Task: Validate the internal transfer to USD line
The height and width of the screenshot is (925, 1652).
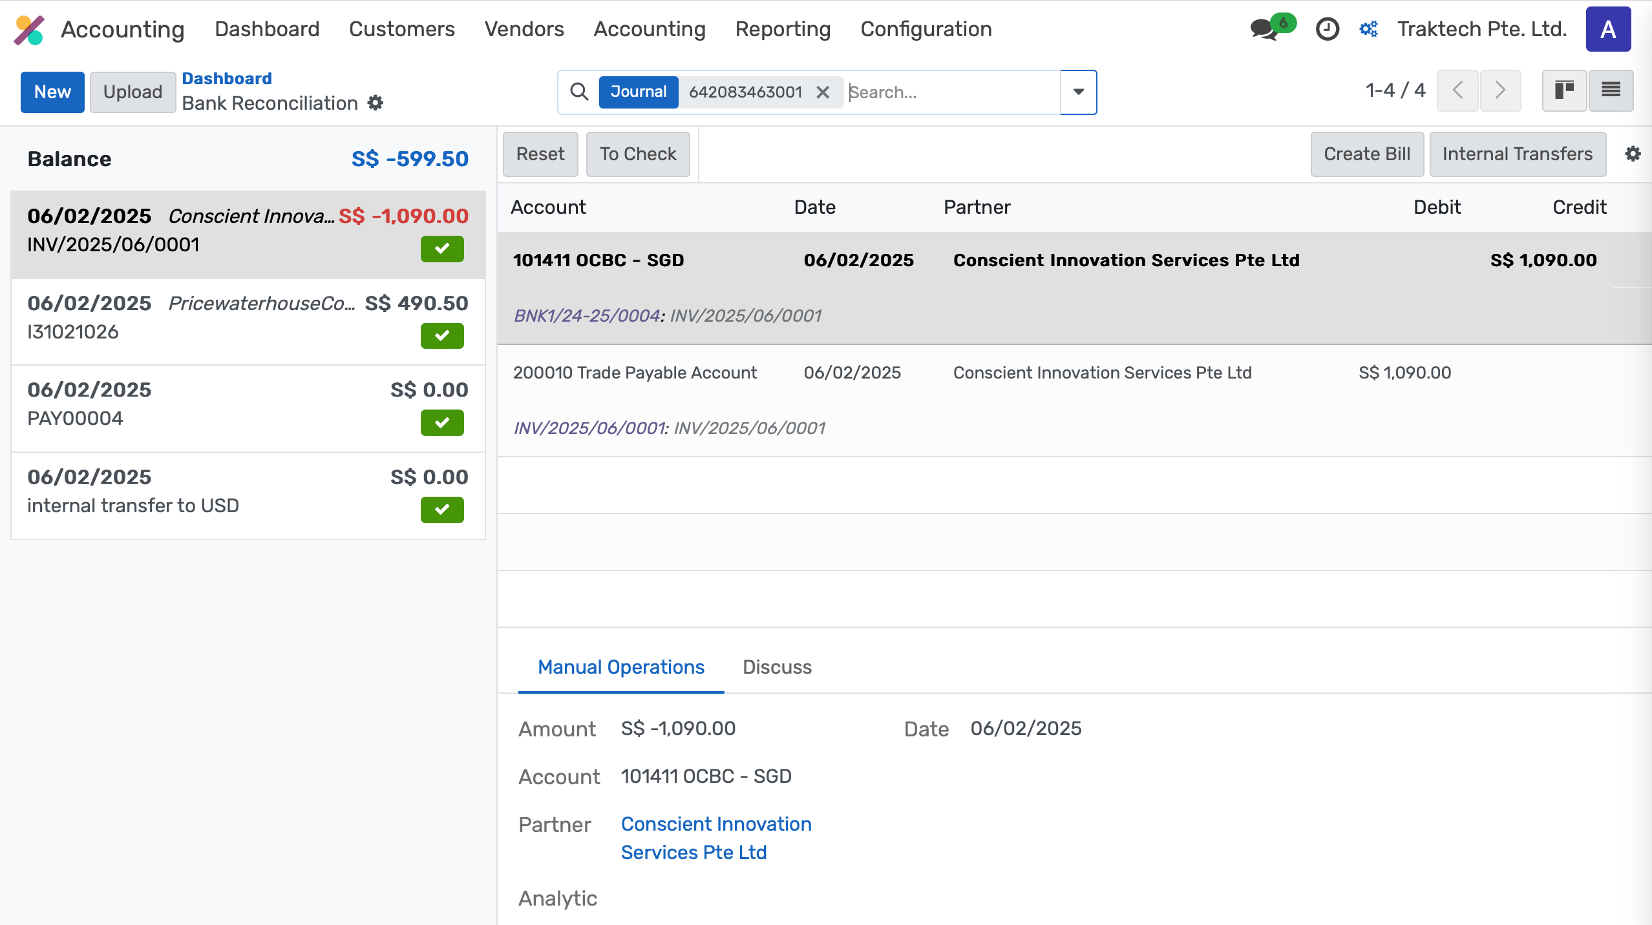Action: 442,510
